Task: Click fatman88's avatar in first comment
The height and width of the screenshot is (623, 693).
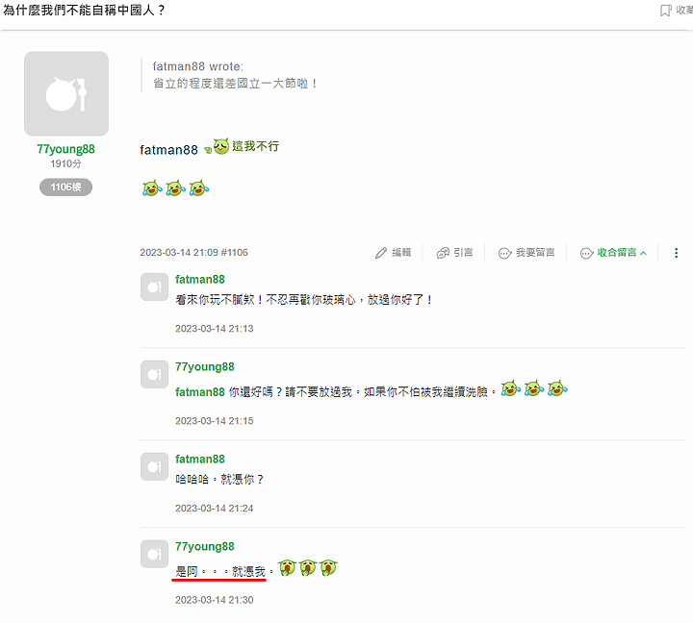Action: (x=154, y=287)
